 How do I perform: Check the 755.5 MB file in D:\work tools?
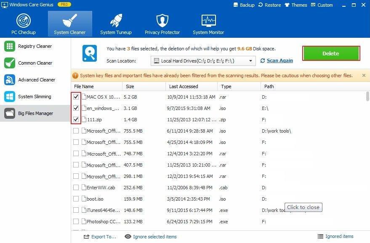(76, 131)
